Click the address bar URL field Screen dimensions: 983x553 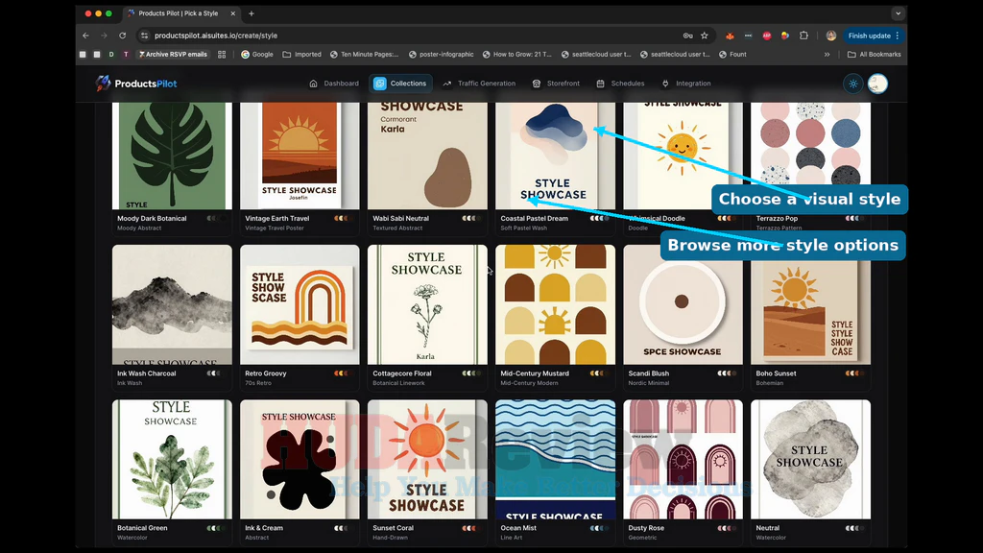click(x=414, y=36)
